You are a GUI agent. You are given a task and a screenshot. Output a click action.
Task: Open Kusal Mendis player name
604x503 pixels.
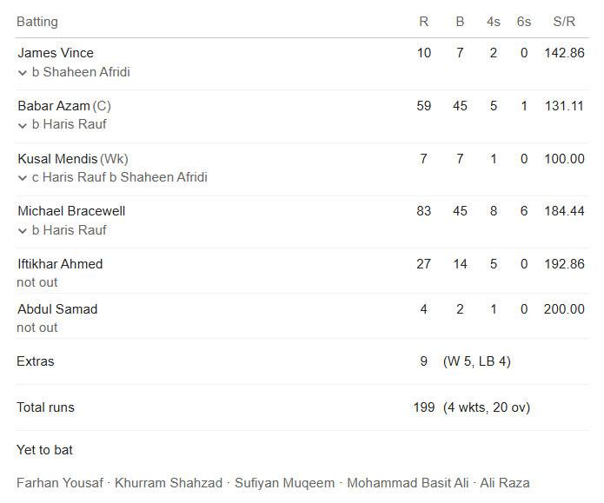coord(57,159)
